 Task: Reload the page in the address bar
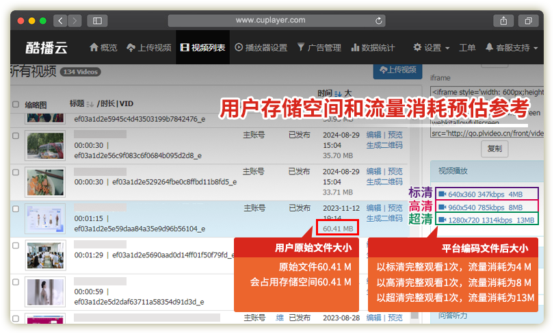pos(379,21)
